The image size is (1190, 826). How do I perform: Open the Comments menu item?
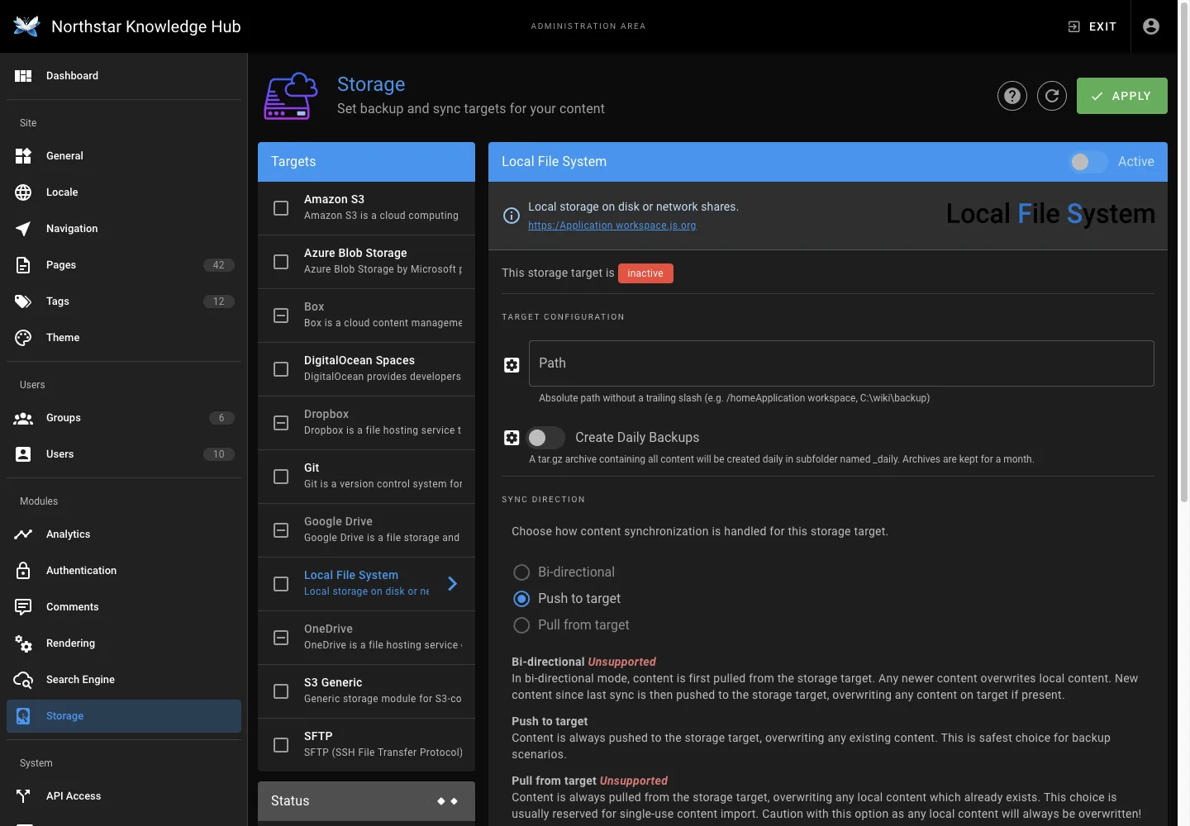124,607
